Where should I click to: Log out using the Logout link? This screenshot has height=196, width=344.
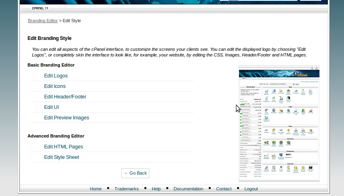(251, 189)
